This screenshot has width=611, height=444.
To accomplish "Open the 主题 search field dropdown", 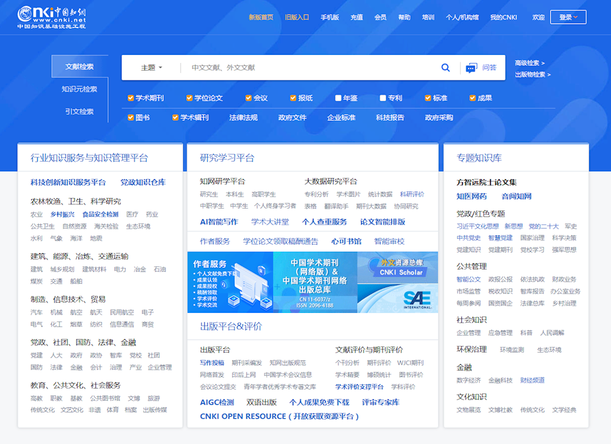I will [x=152, y=68].
